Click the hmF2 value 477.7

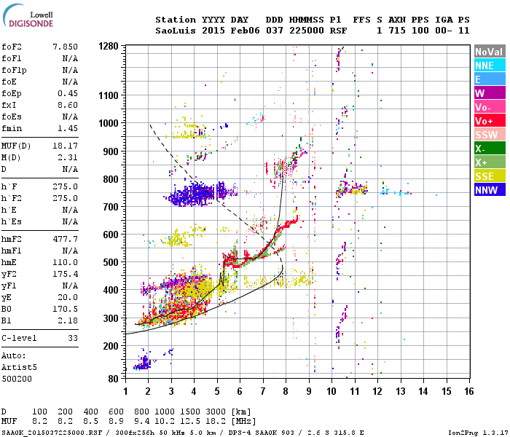[65, 239]
